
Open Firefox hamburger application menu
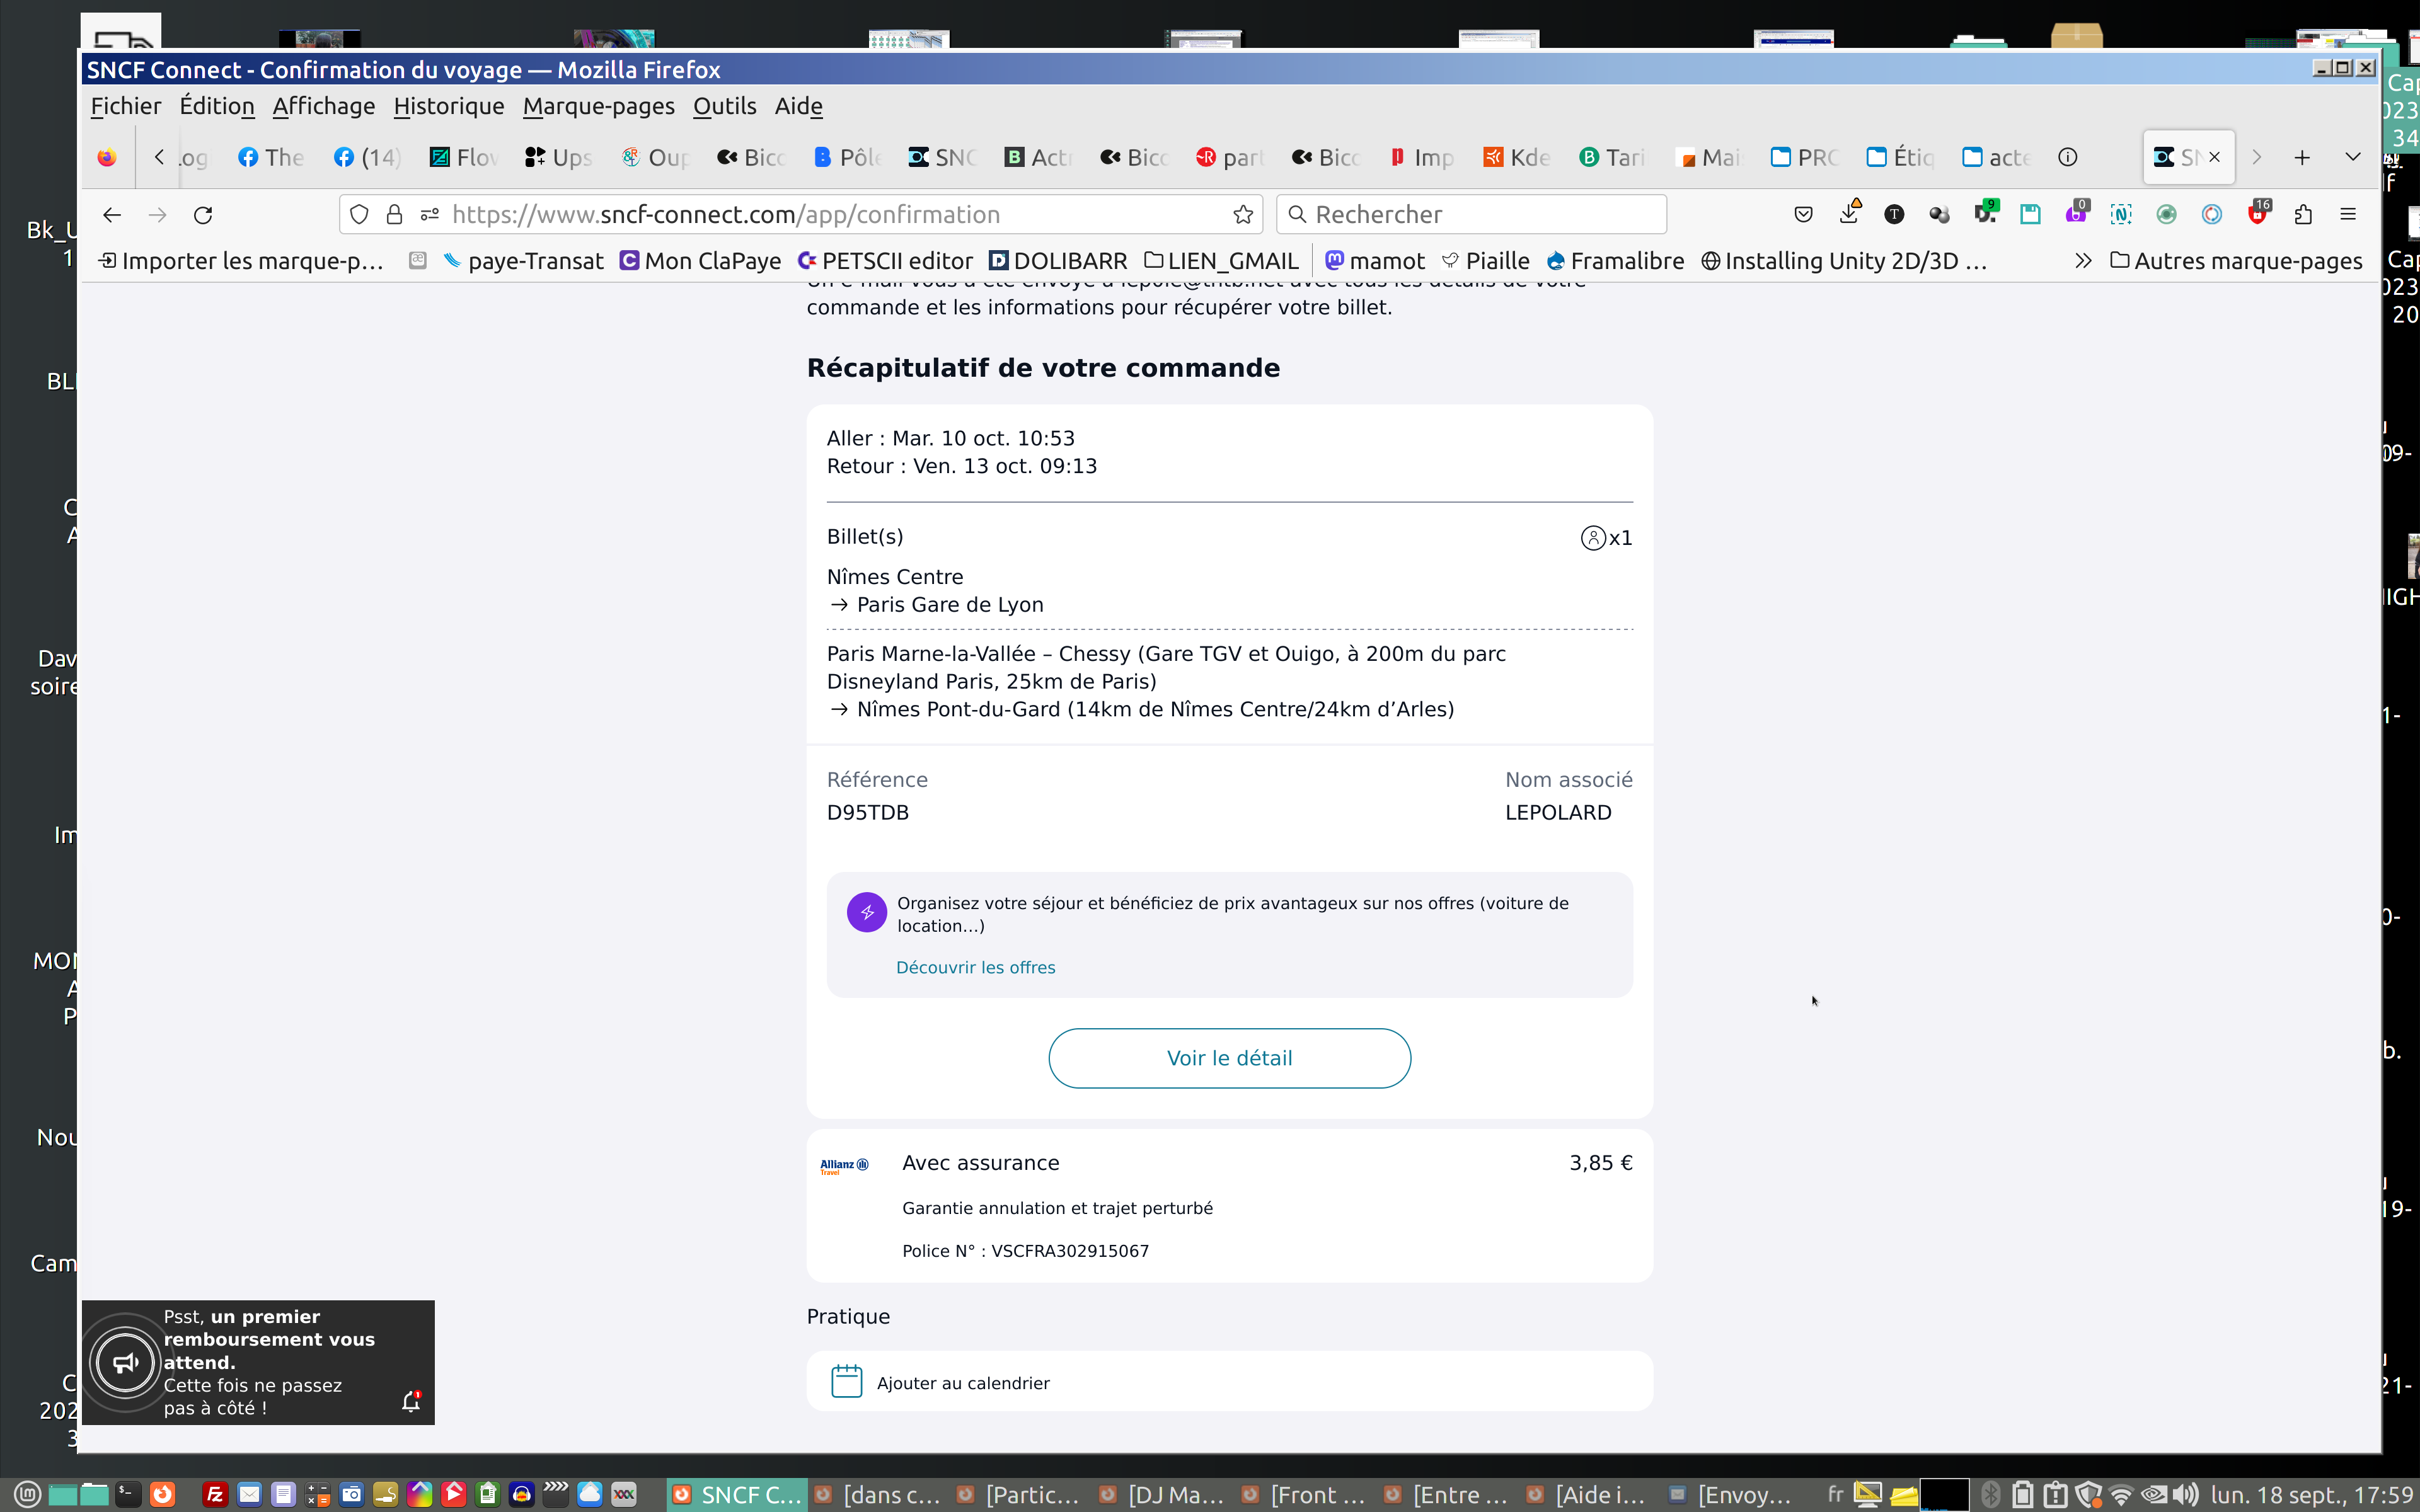[2348, 214]
